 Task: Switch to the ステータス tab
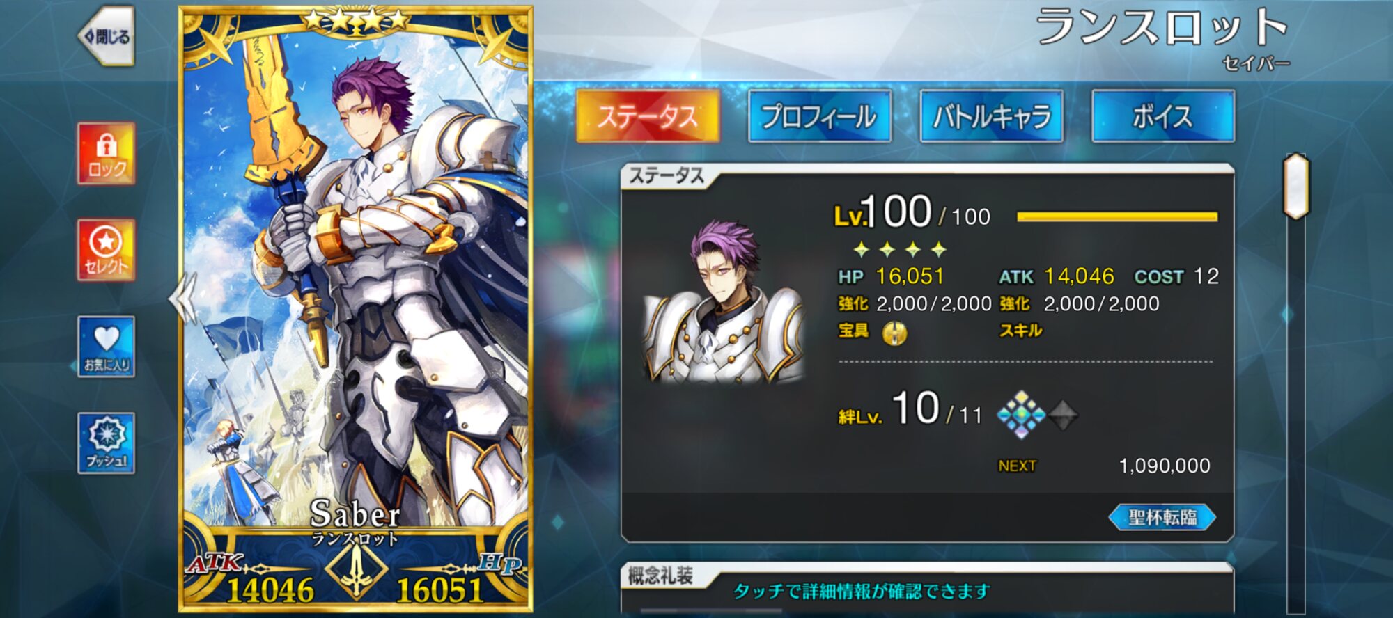648,116
